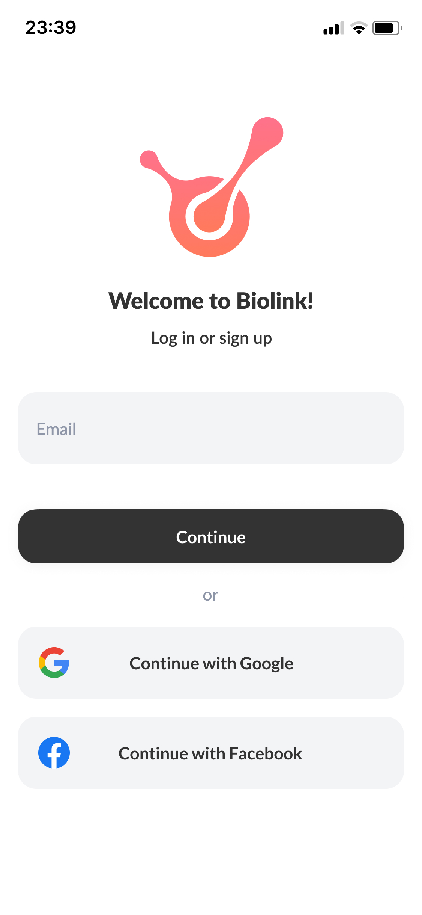Tap the "Continue with Google" label text
Screen dimensions: 422x915
pos(211,663)
